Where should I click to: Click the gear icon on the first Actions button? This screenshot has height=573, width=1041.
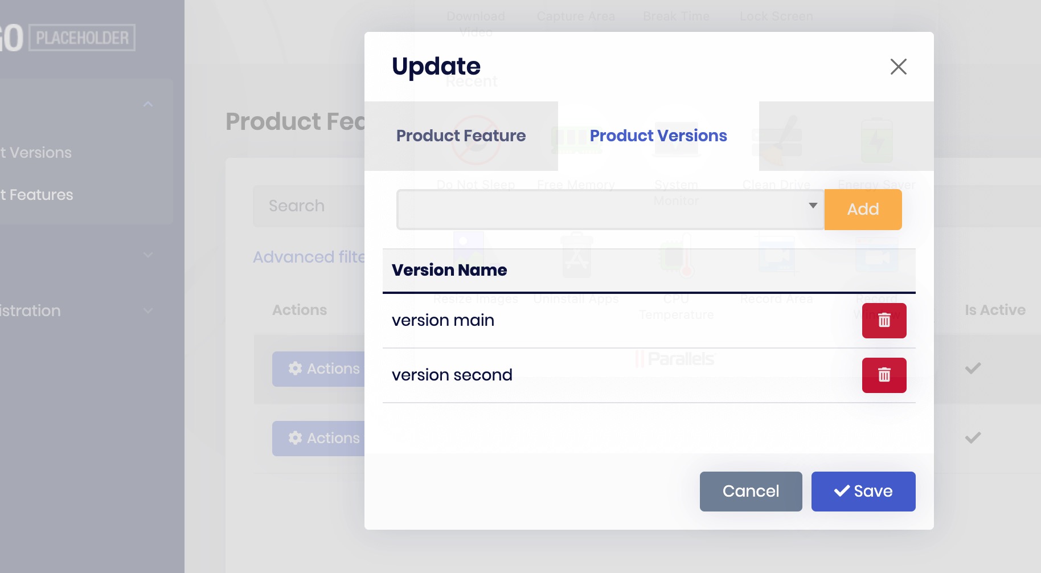[295, 369]
